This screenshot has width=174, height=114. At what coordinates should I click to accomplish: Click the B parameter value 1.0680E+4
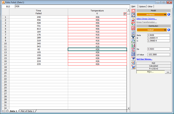pyautogui.click(x=159, y=38)
